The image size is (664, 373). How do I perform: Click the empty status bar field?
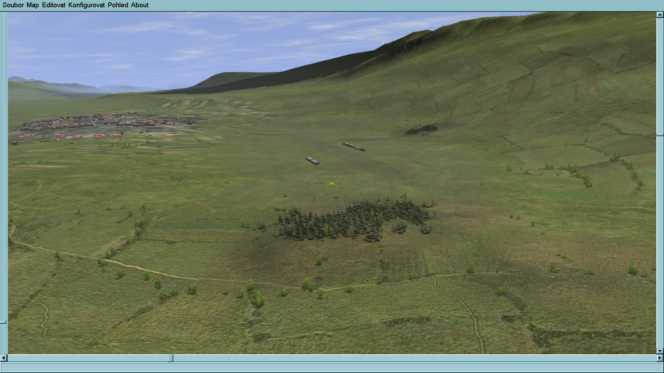click(x=331, y=367)
